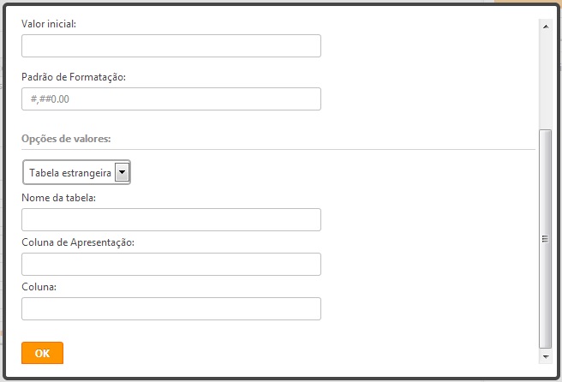
Task: Click the divider line under Opções de valores
Action: click(x=278, y=149)
